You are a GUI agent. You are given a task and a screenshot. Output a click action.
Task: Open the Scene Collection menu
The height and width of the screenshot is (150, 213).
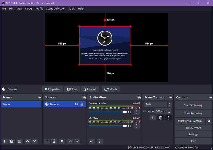pyautogui.click(x=56, y=9)
